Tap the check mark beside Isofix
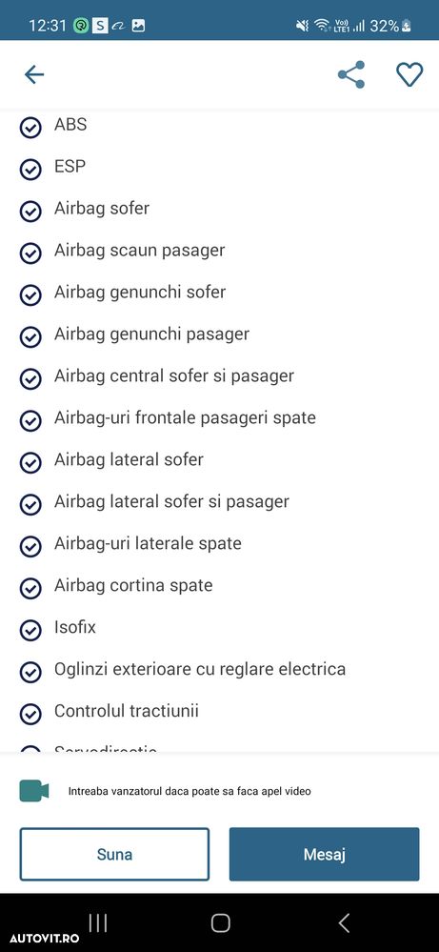 point(30,631)
